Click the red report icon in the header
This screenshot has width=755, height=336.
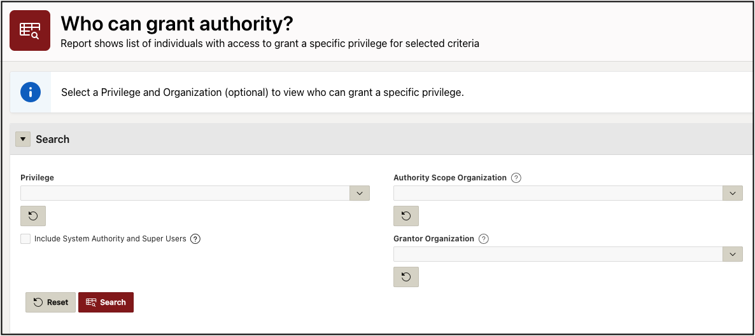30,30
